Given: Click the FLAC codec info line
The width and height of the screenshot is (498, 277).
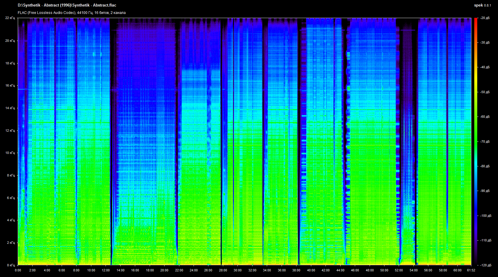Looking at the screenshot, I should [x=72, y=13].
